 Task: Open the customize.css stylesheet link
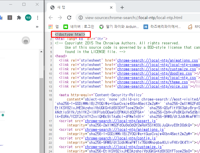(x=157, y=69)
